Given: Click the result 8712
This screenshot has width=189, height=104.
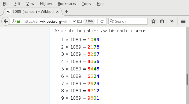Looking at the screenshot, I should (93, 91).
